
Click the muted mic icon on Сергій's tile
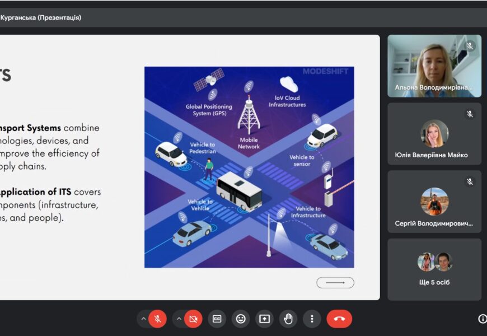tap(470, 182)
